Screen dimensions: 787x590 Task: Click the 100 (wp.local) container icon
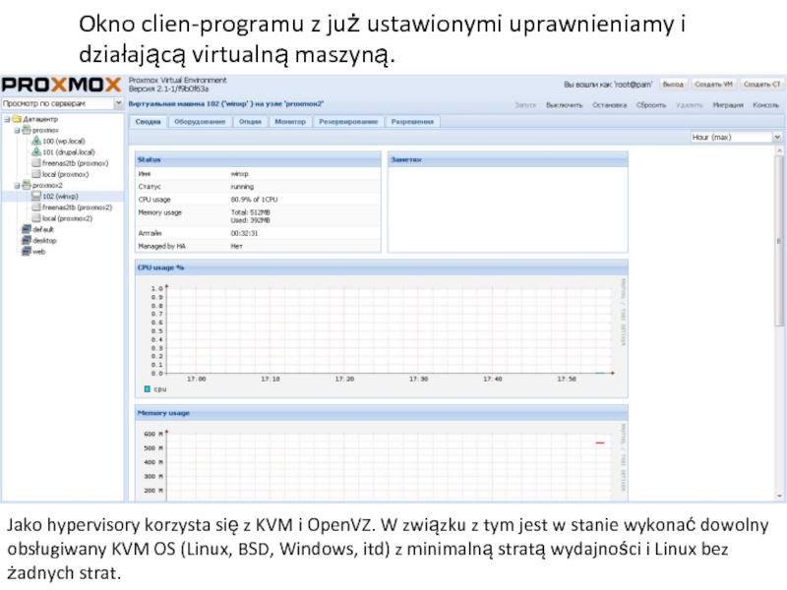(x=36, y=141)
